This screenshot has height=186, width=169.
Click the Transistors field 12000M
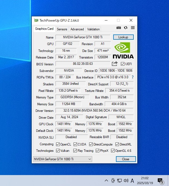[x=103, y=57]
